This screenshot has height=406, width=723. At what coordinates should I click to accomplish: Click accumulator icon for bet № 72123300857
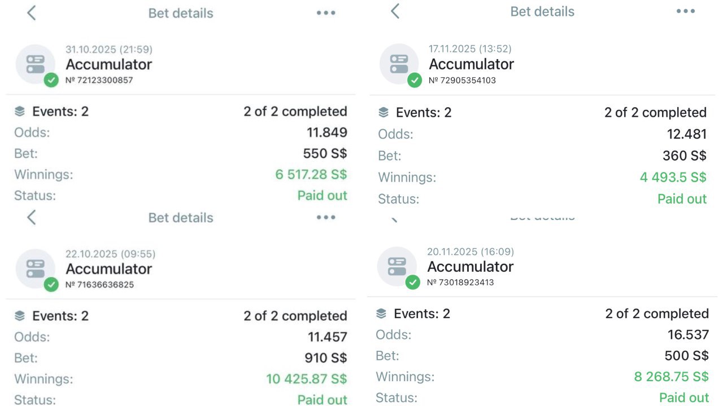tap(36, 64)
